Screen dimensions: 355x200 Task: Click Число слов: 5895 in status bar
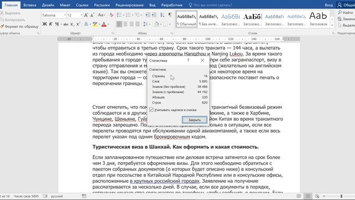pyautogui.click(x=26, y=196)
